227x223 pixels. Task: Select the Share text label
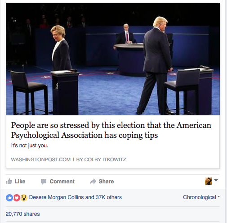tap(106, 182)
